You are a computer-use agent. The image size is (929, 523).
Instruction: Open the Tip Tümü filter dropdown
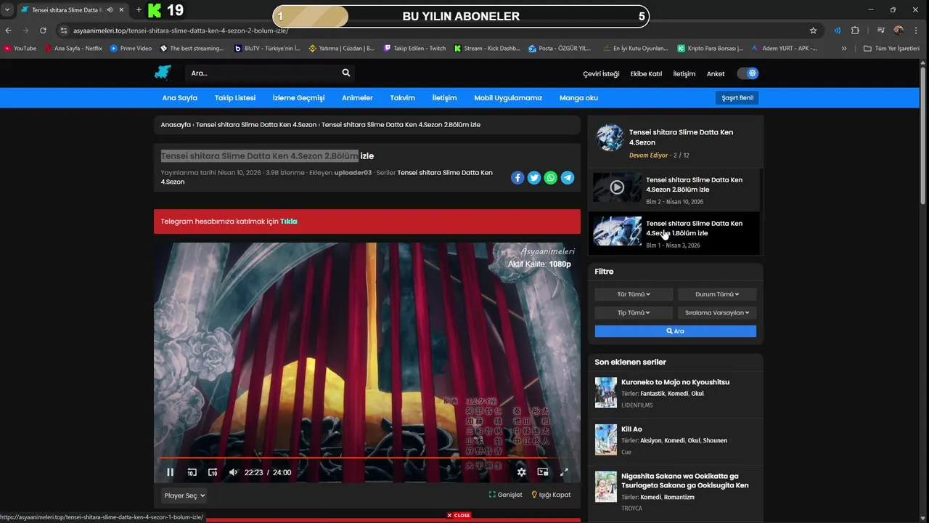pyautogui.click(x=634, y=312)
